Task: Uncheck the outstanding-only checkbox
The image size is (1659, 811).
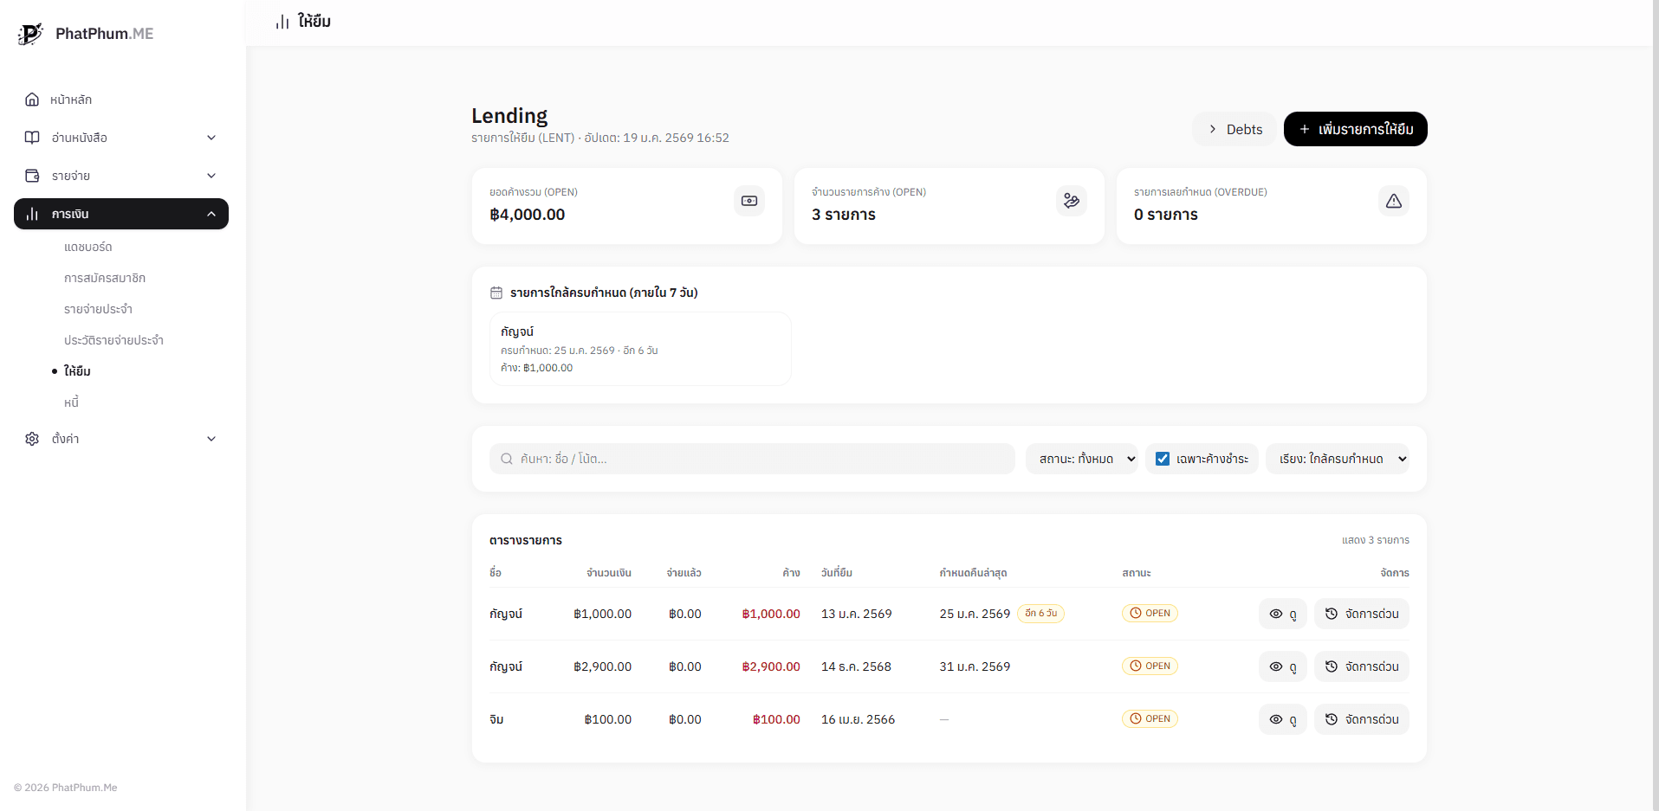Action: [x=1163, y=459]
